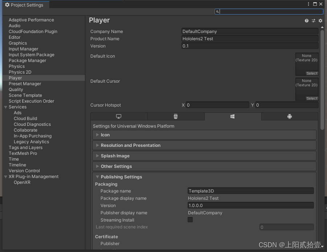Collapse the Services tree arrow
327x252 pixels.
click(x=5, y=107)
